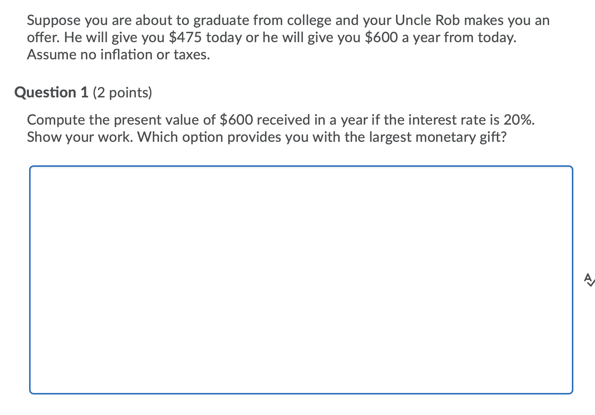Select Assume no inflation or taxes
The width and height of the screenshot is (595, 415).
pos(118,54)
